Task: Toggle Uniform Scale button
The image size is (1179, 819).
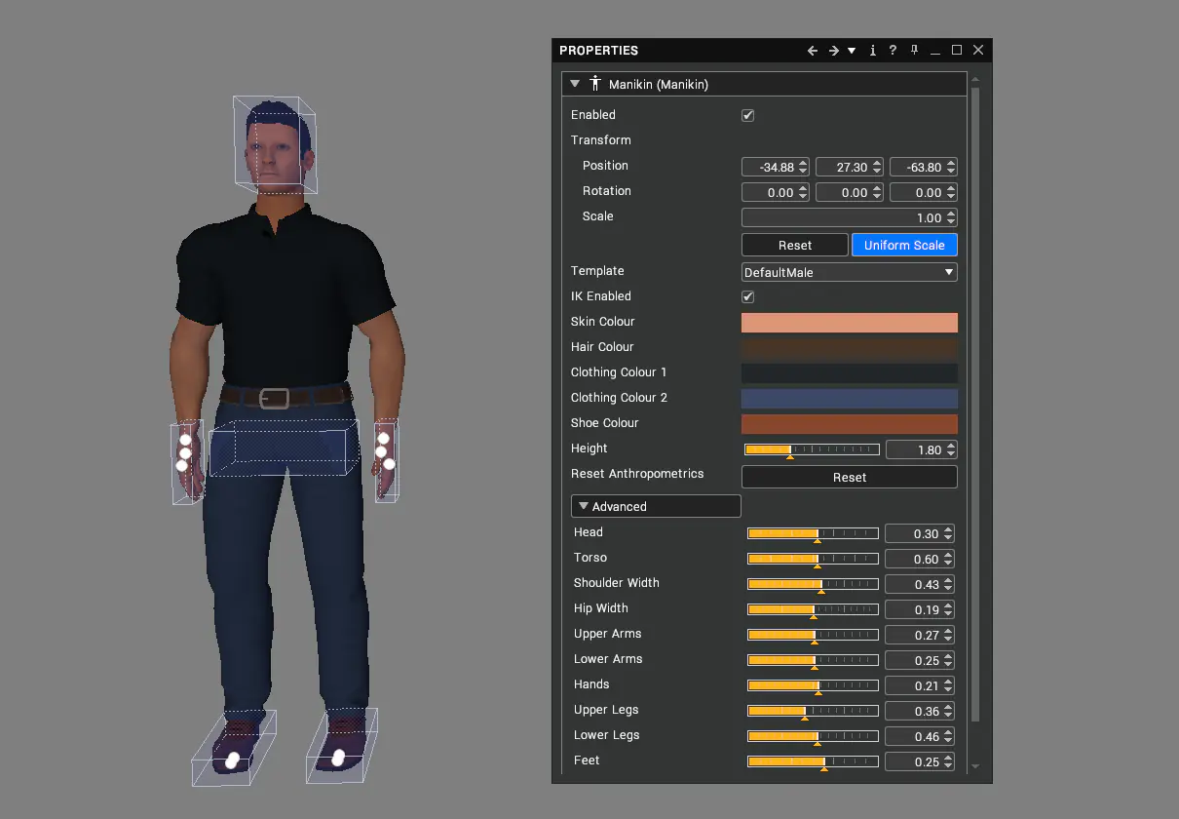Action: click(x=904, y=245)
